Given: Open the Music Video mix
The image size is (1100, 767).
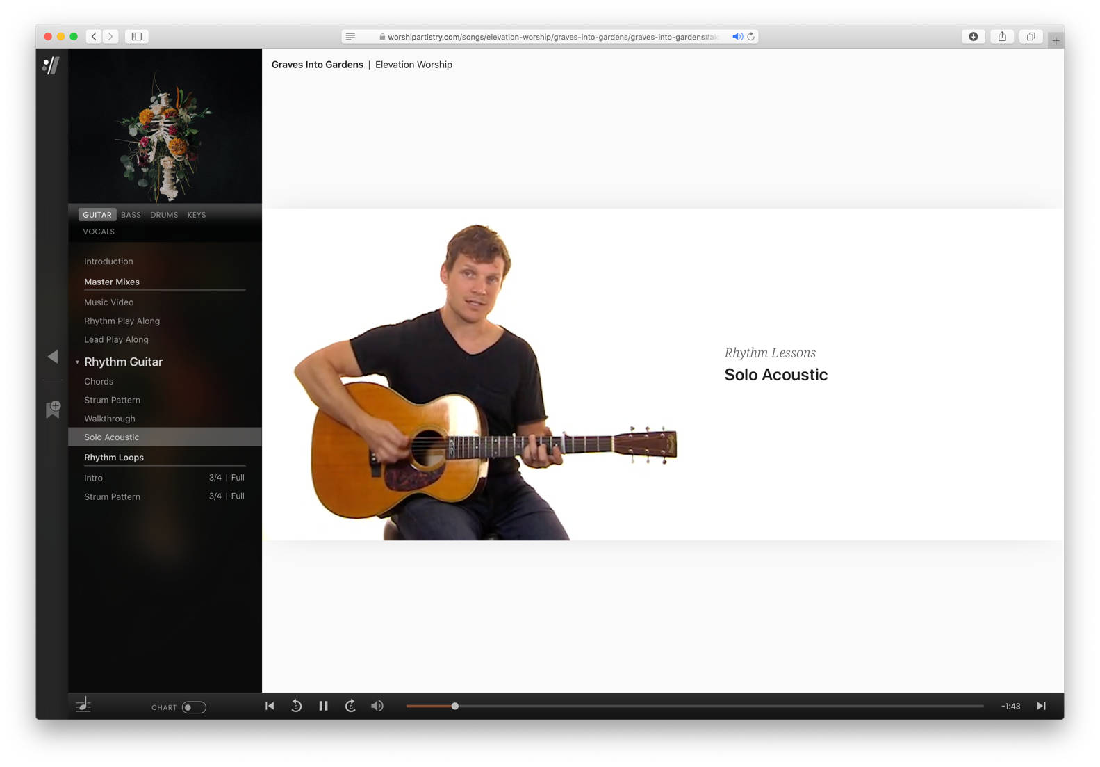Looking at the screenshot, I should [x=108, y=302].
